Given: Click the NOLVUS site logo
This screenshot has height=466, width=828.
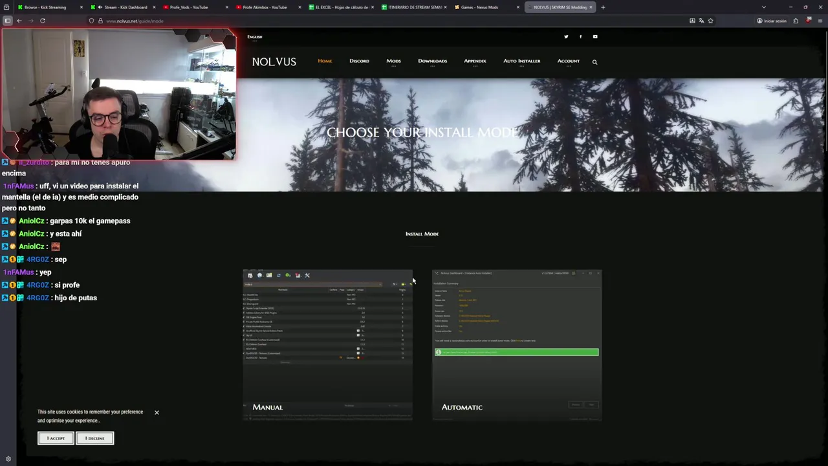Looking at the screenshot, I should pos(274,62).
